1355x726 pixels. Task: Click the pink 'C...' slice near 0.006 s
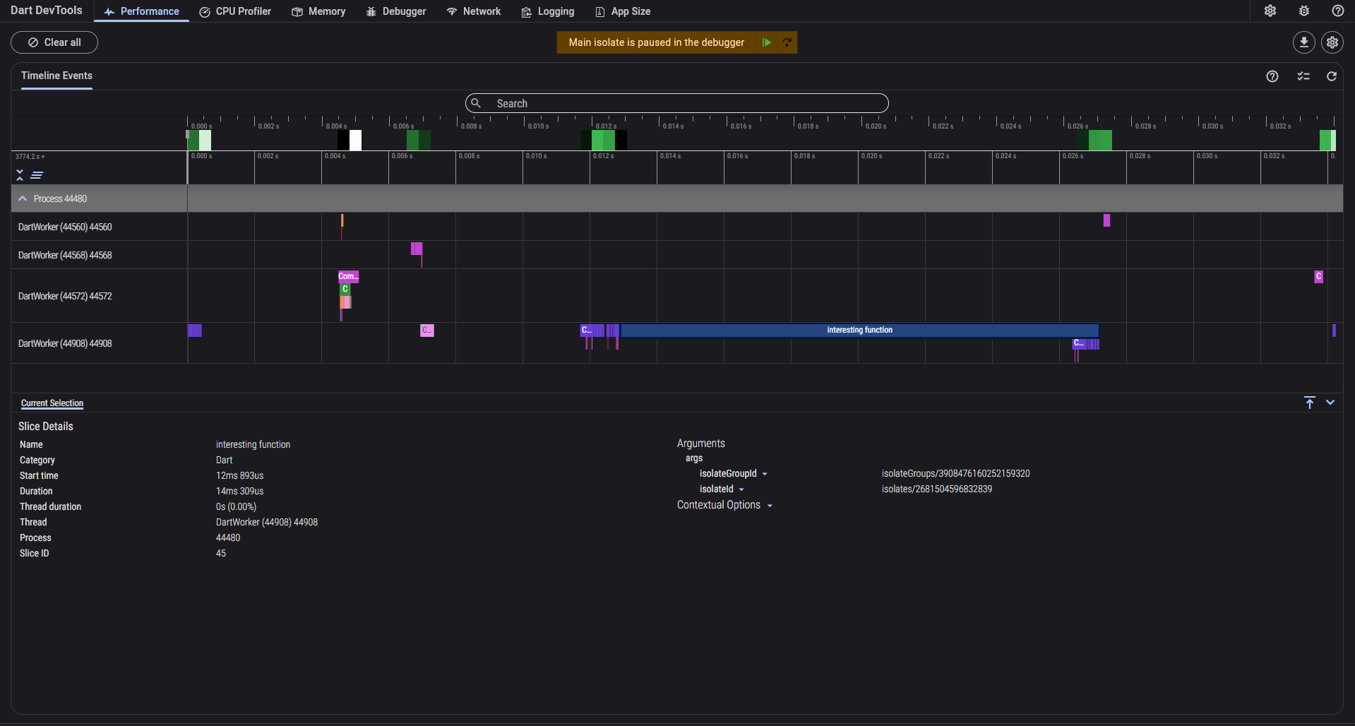427,330
